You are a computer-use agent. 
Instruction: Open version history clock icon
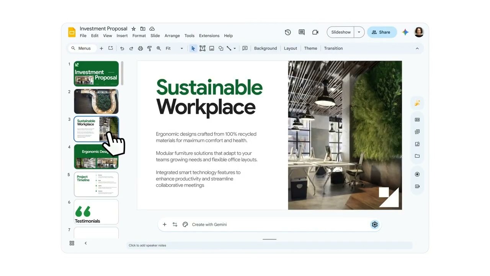coord(288,32)
